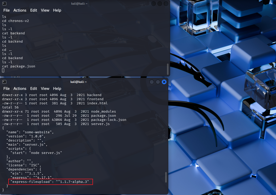Click the terminal cursor block in top window
The image size is (276, 195).
tap(3, 71)
